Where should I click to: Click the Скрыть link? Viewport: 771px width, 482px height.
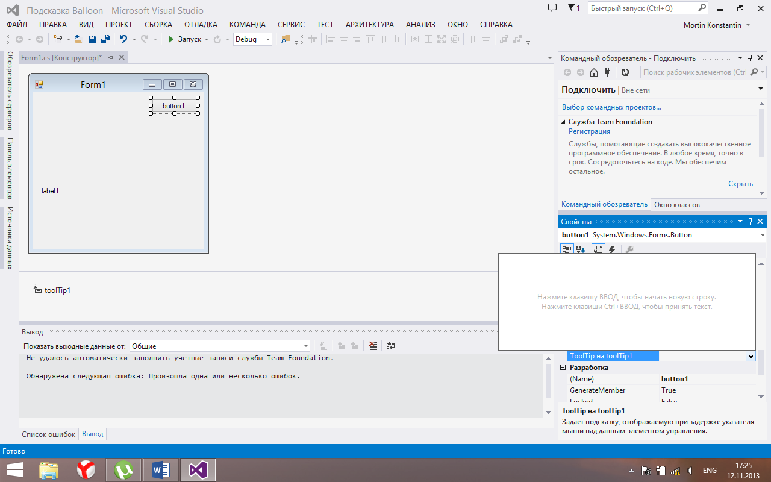(x=740, y=184)
